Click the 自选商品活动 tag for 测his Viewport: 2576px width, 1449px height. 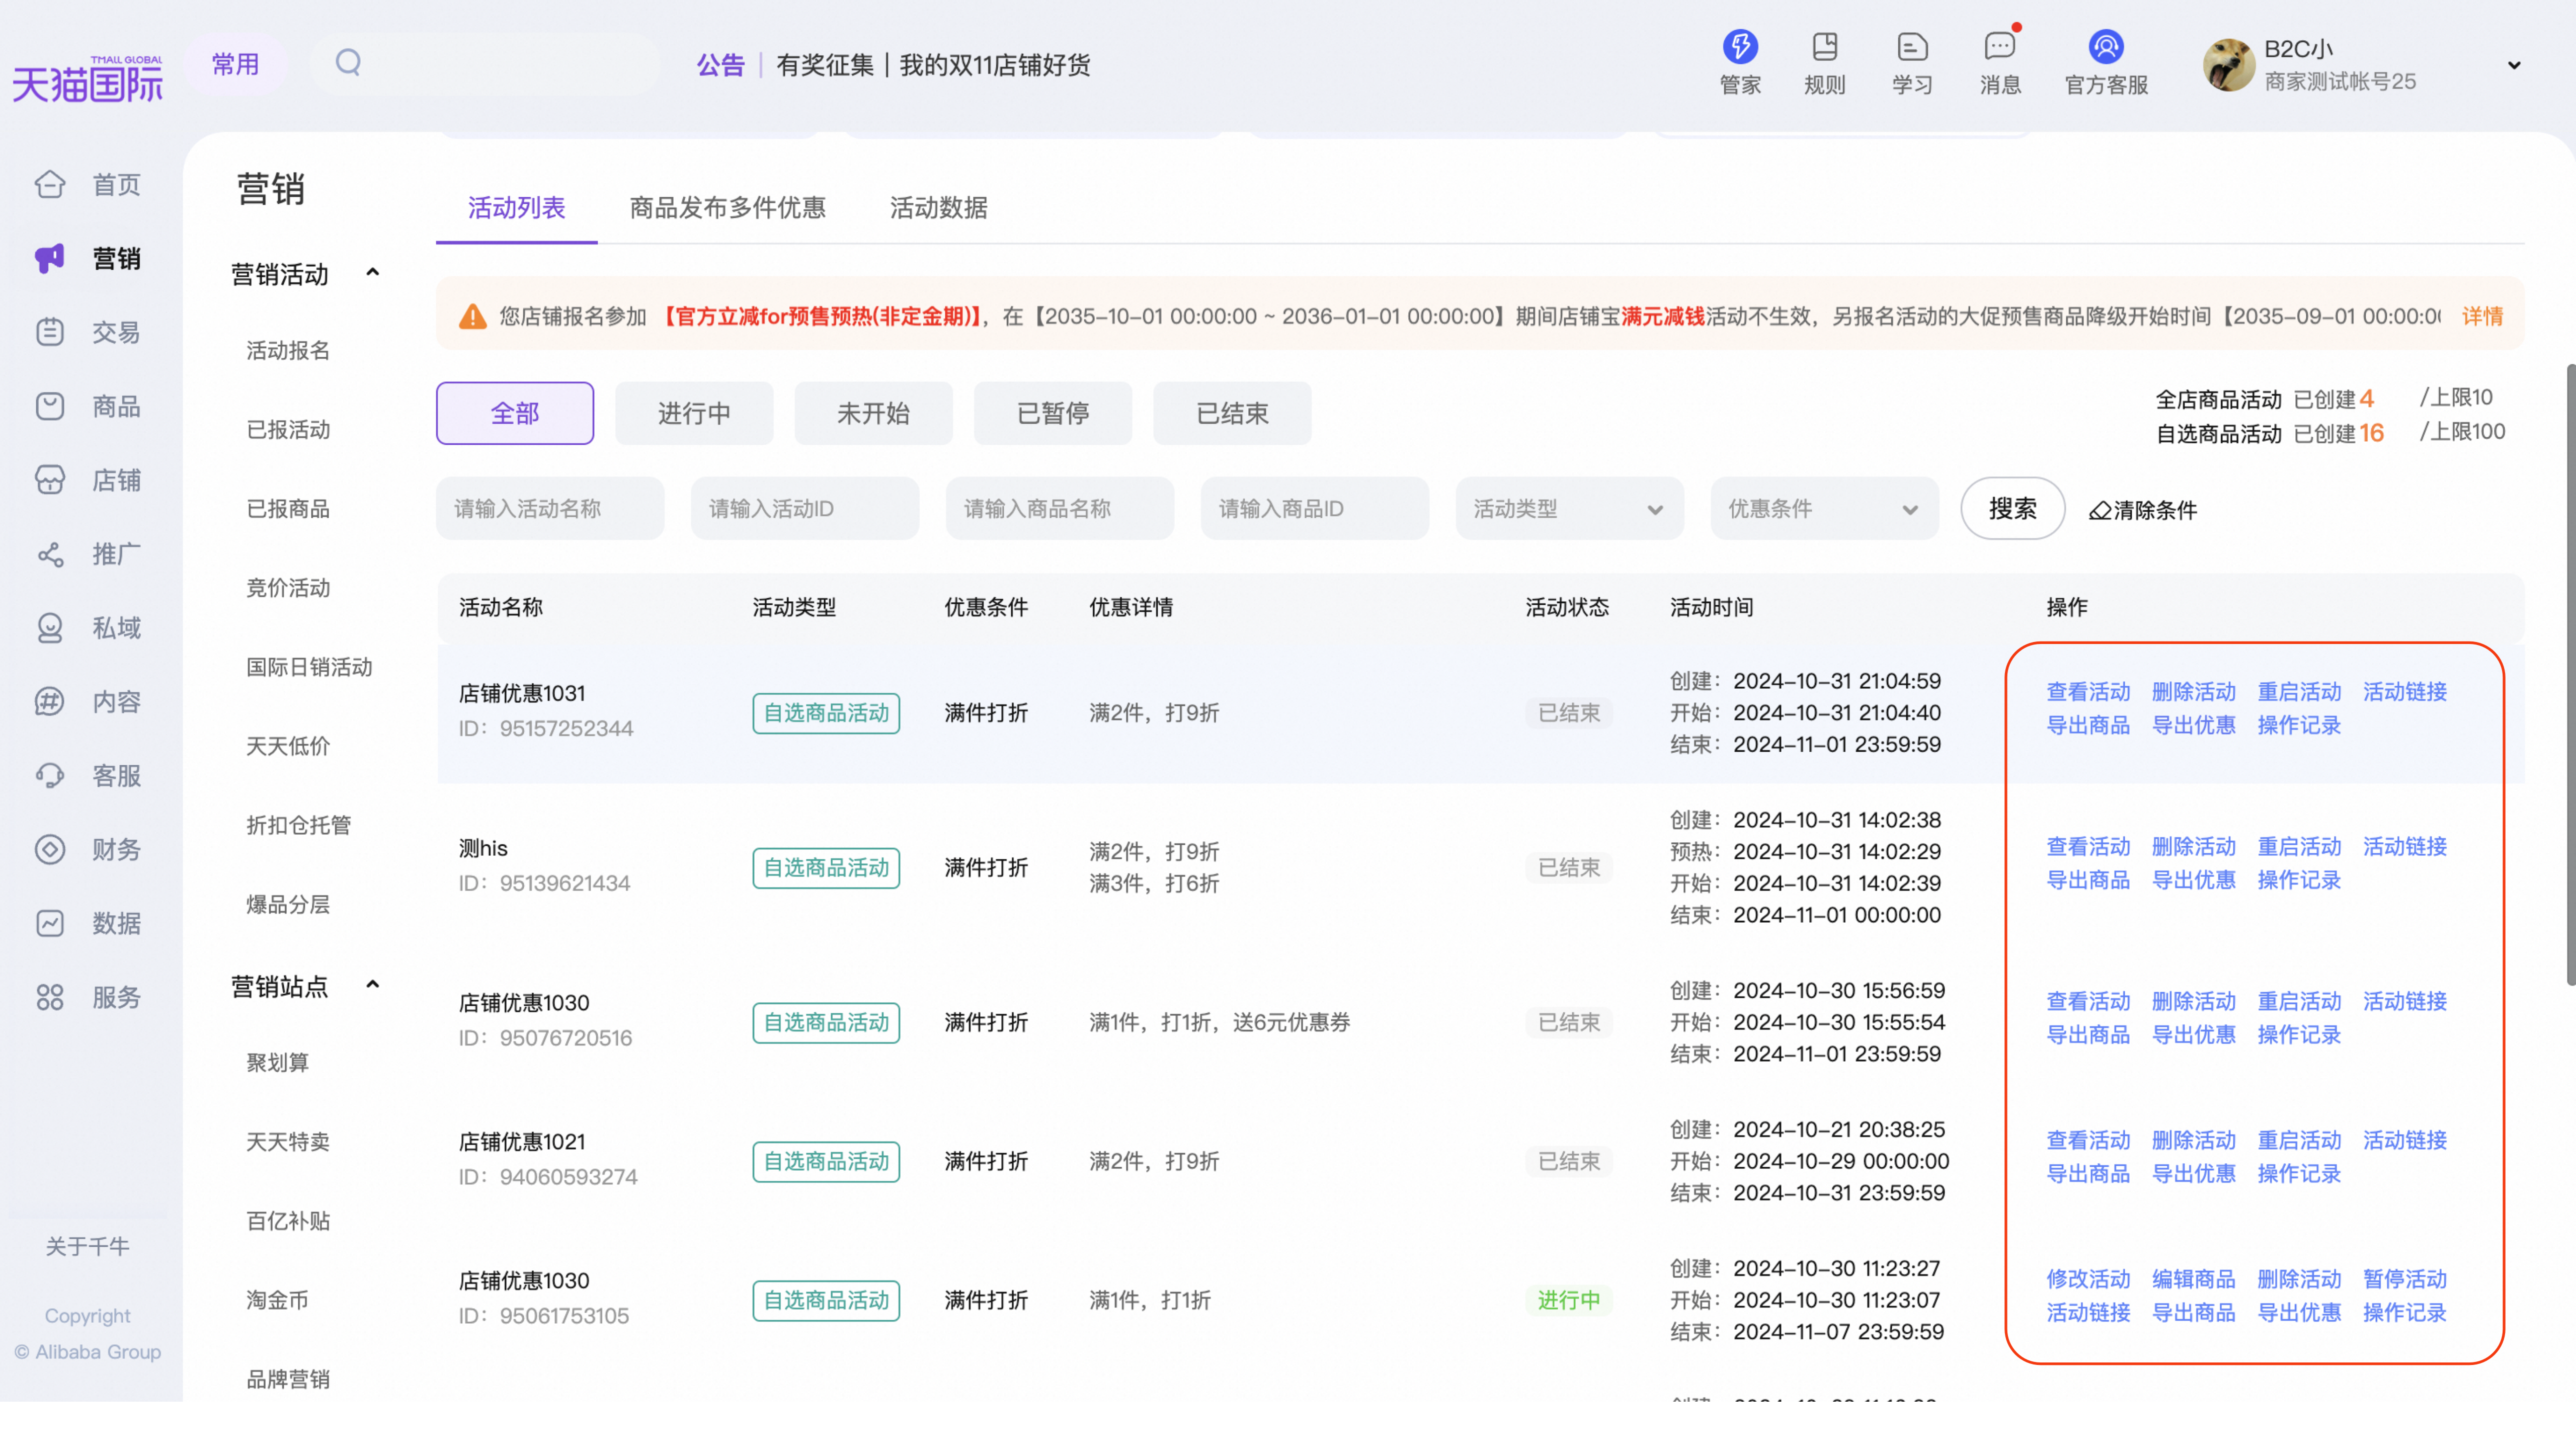click(x=826, y=868)
